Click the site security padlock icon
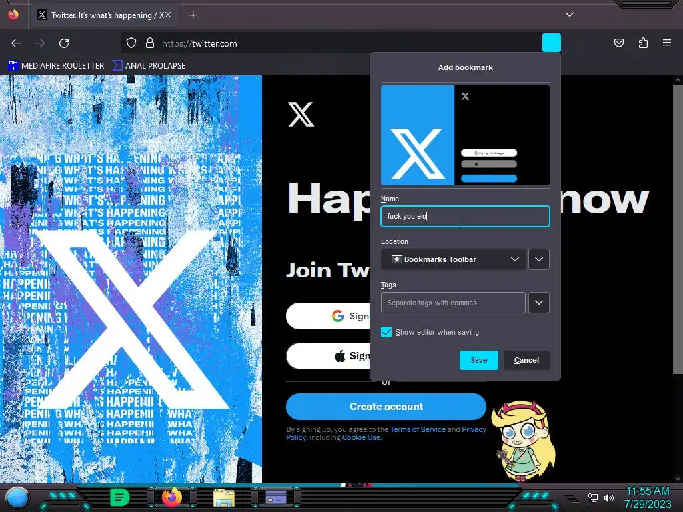Image resolution: width=683 pixels, height=512 pixels. point(150,43)
